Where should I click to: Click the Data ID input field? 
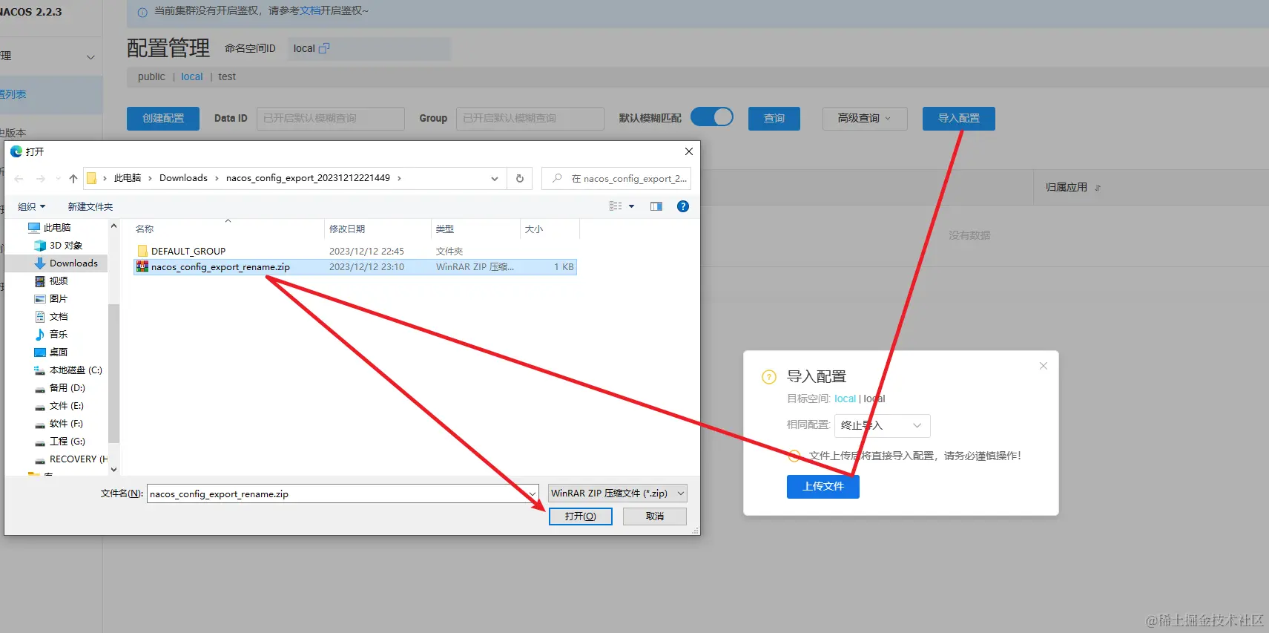point(331,119)
